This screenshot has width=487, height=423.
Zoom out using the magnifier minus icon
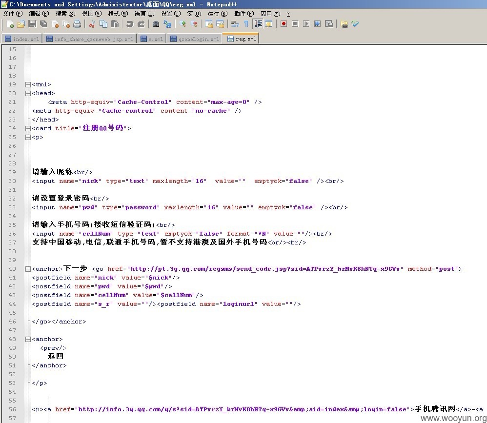pos(194,24)
